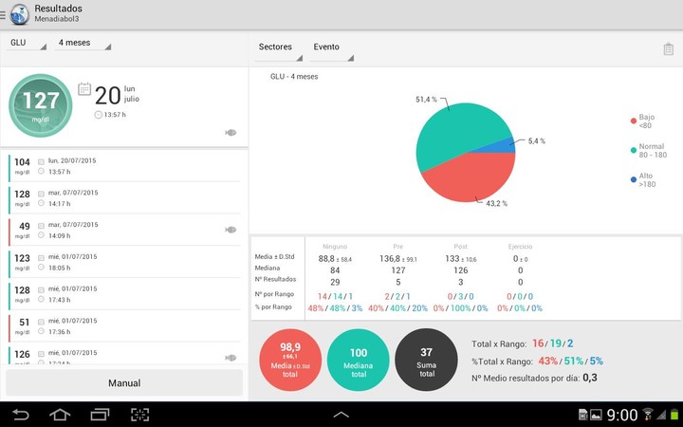Open the navigation drawer via the app logo

pyautogui.click(x=19, y=14)
